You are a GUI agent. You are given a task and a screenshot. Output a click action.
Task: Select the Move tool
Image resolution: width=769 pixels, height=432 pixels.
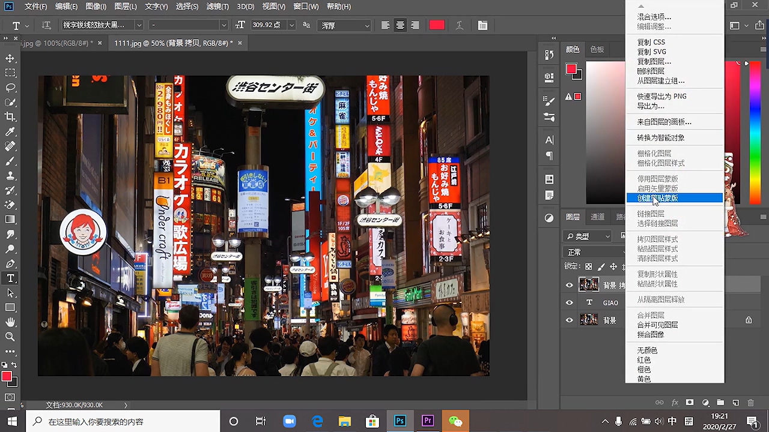pyautogui.click(x=10, y=58)
